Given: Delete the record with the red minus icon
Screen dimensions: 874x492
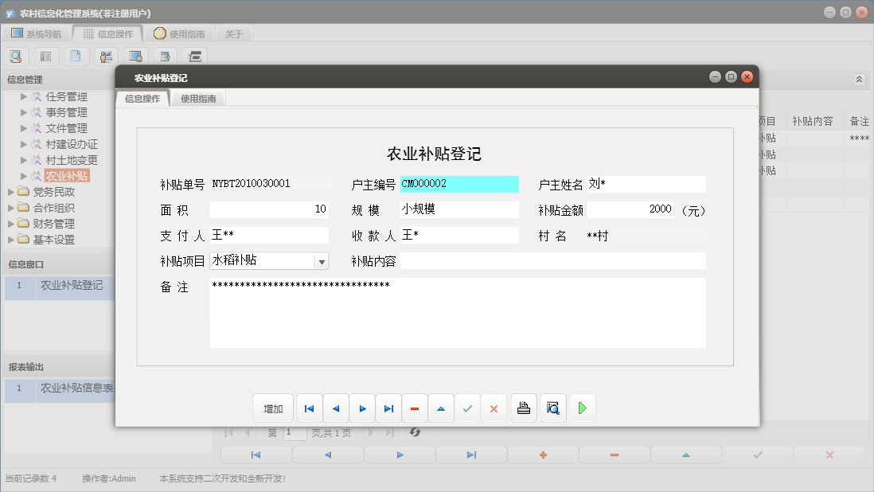Looking at the screenshot, I should pos(415,408).
